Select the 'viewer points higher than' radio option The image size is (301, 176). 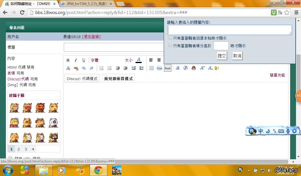tap(170, 45)
